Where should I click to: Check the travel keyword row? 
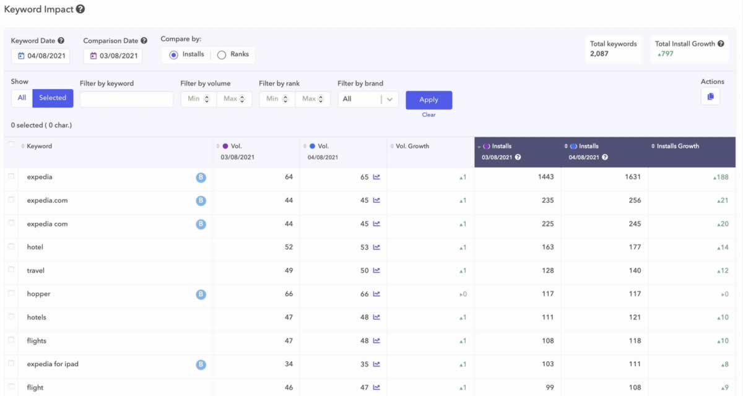(11, 270)
